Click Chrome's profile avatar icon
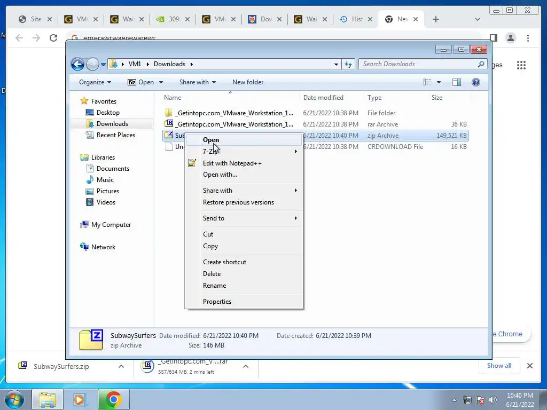547x410 pixels. pyautogui.click(x=510, y=38)
